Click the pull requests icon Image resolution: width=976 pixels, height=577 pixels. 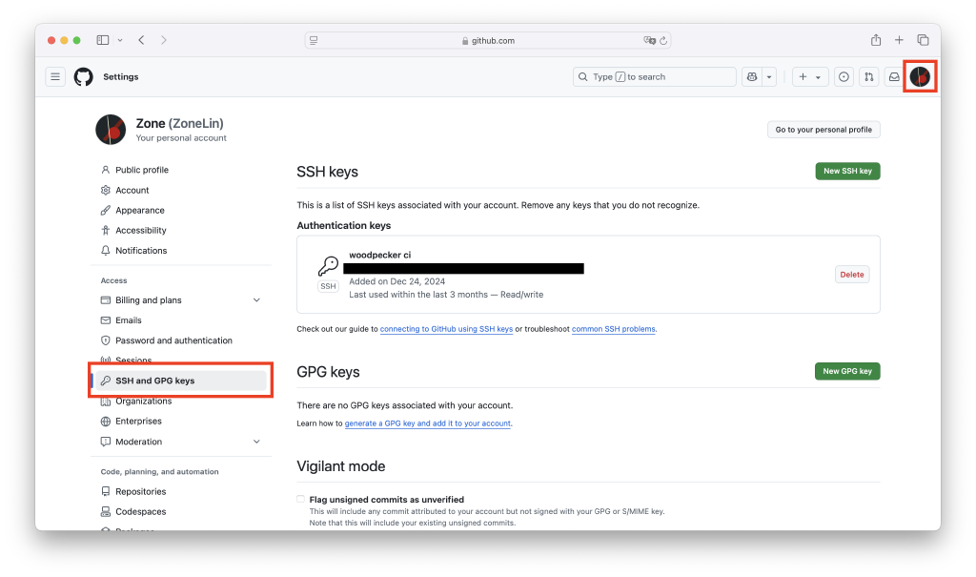coord(868,76)
